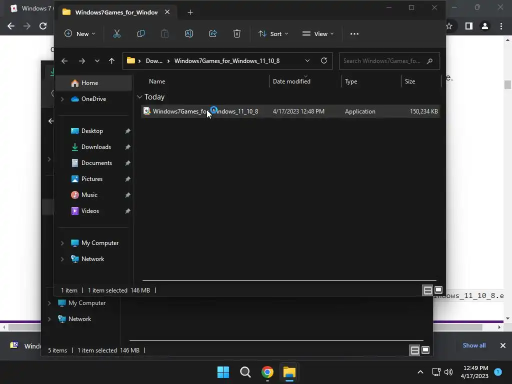
Task: Switch to details view in front Explorer window
Action: click(428, 290)
